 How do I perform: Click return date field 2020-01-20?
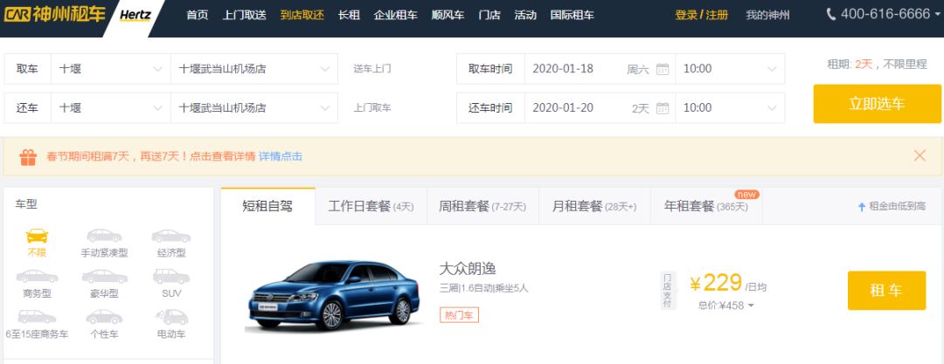click(x=600, y=107)
